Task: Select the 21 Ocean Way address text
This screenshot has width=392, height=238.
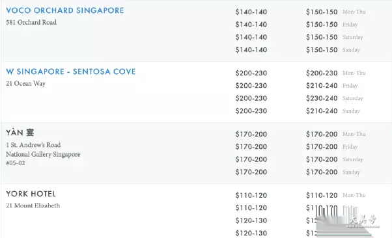Action: click(26, 83)
